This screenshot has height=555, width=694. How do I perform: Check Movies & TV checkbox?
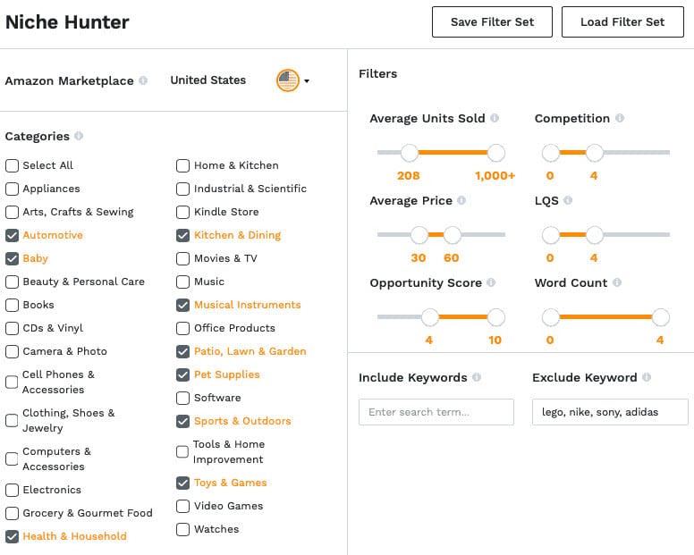point(182,258)
